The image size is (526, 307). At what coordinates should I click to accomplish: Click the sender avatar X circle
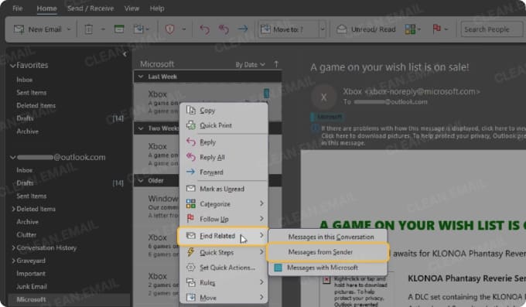point(323,97)
